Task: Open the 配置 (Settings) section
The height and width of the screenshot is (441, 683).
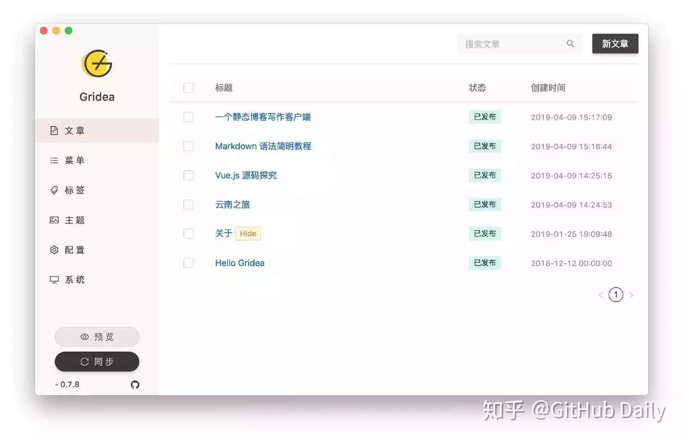Action: [x=75, y=249]
